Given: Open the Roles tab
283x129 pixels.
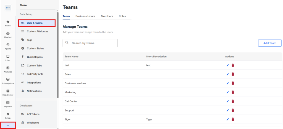Looking at the screenshot, I should pyautogui.click(x=122, y=16).
